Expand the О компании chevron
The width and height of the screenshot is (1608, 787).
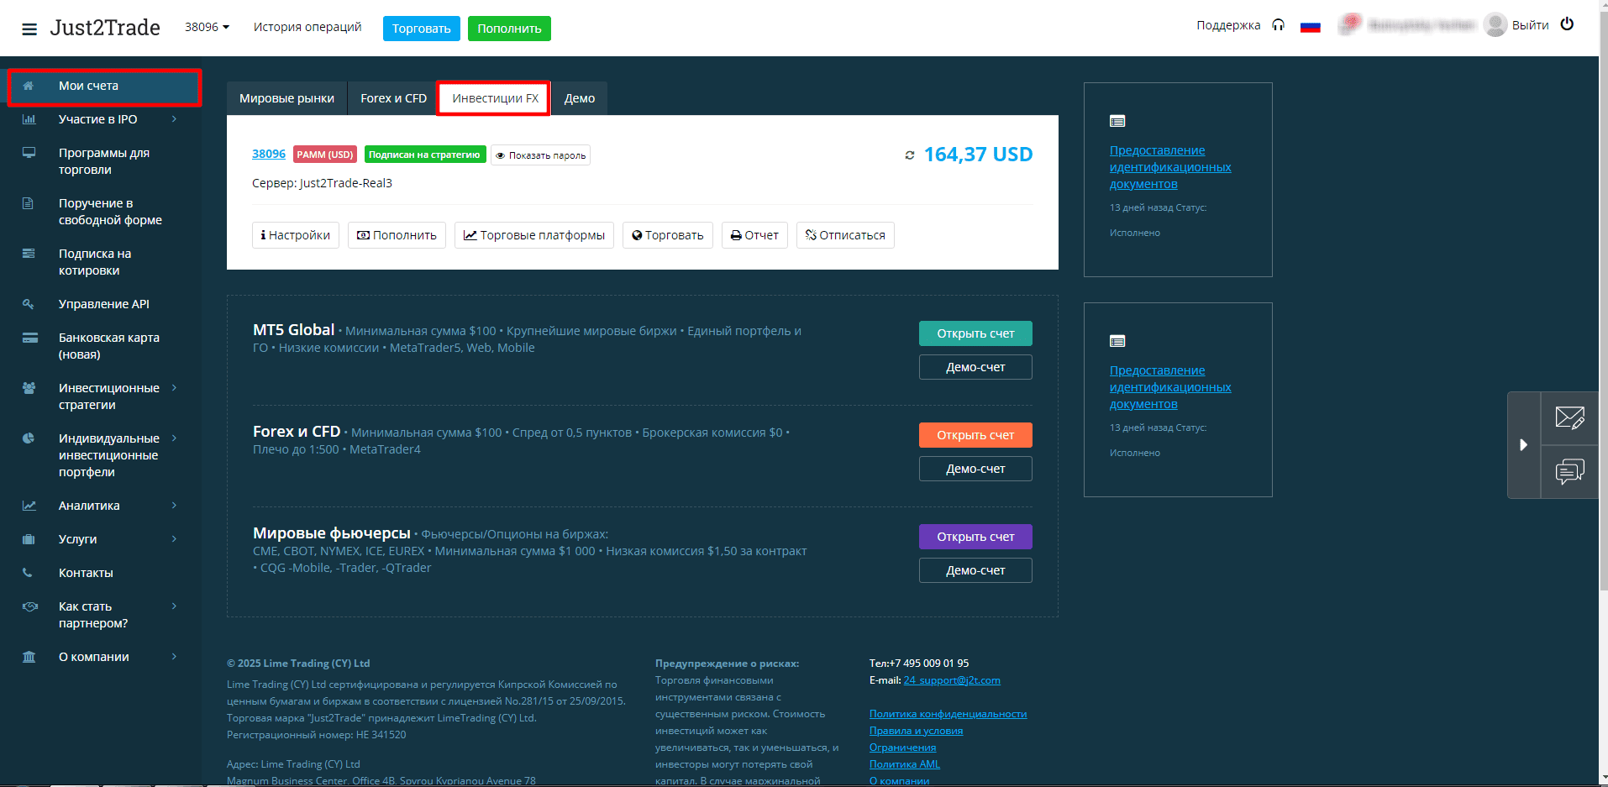174,657
